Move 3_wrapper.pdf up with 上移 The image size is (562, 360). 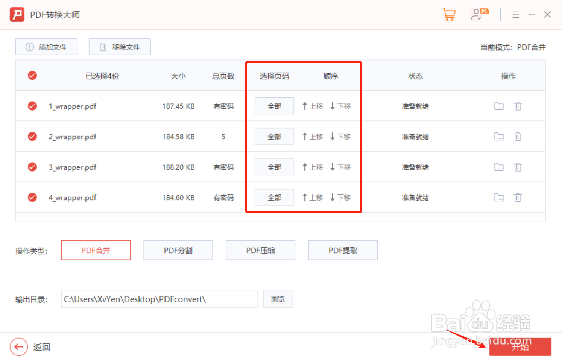click(x=312, y=167)
